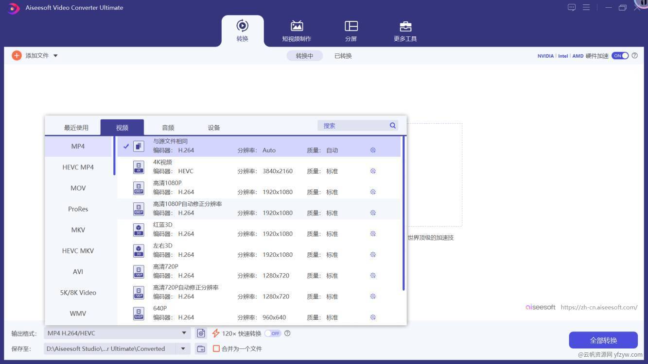Open the hamburger menu in title bar
The image size is (648, 364).
(x=586, y=7)
